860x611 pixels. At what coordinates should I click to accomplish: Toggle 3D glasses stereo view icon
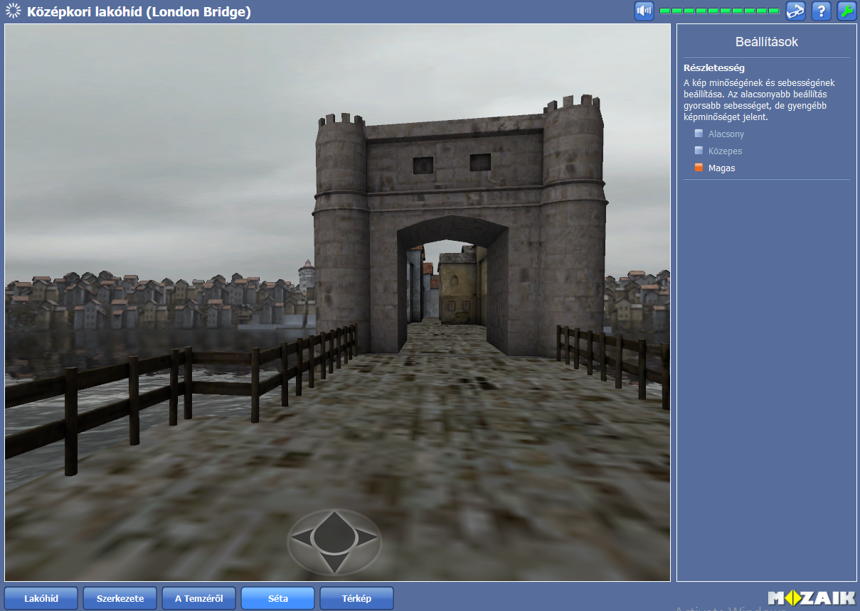point(796,11)
